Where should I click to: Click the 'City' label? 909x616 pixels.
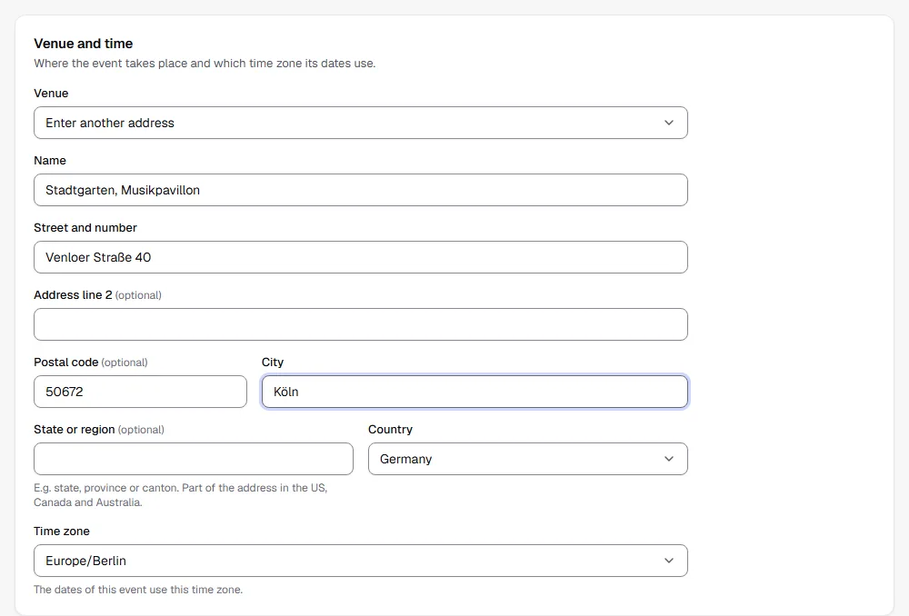(x=273, y=363)
